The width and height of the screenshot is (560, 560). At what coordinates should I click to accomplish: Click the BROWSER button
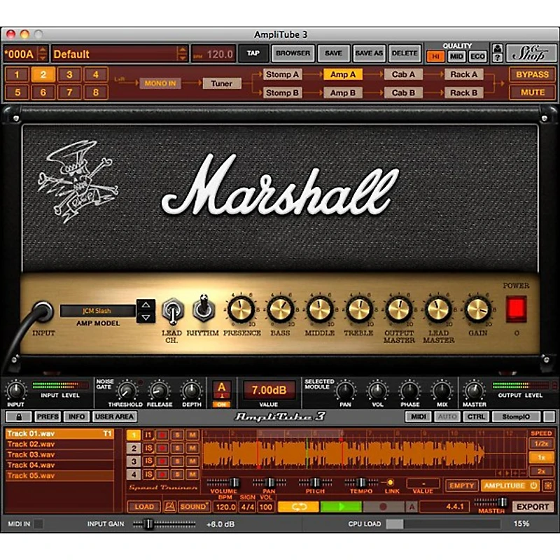click(293, 54)
